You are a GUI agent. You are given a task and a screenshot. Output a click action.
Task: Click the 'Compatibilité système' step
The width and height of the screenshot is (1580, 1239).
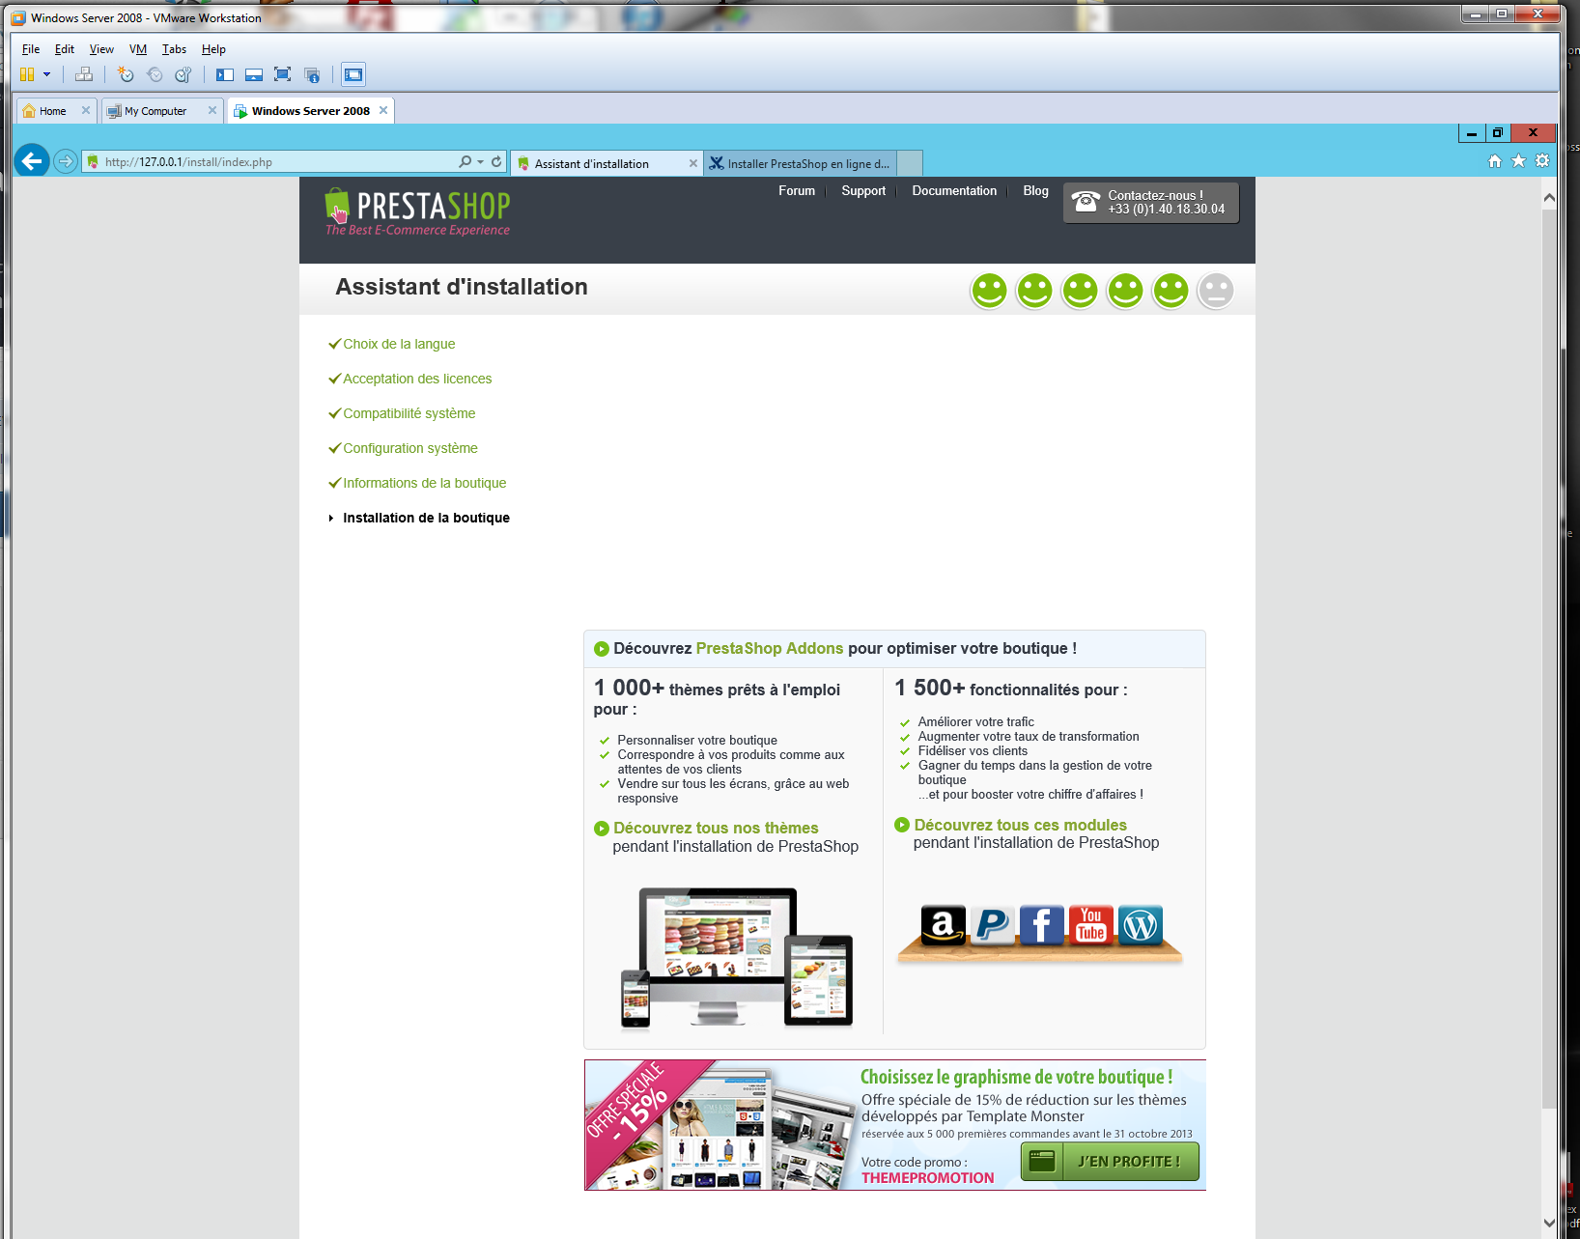click(x=409, y=413)
